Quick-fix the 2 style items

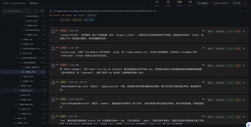(x=89, y=20)
